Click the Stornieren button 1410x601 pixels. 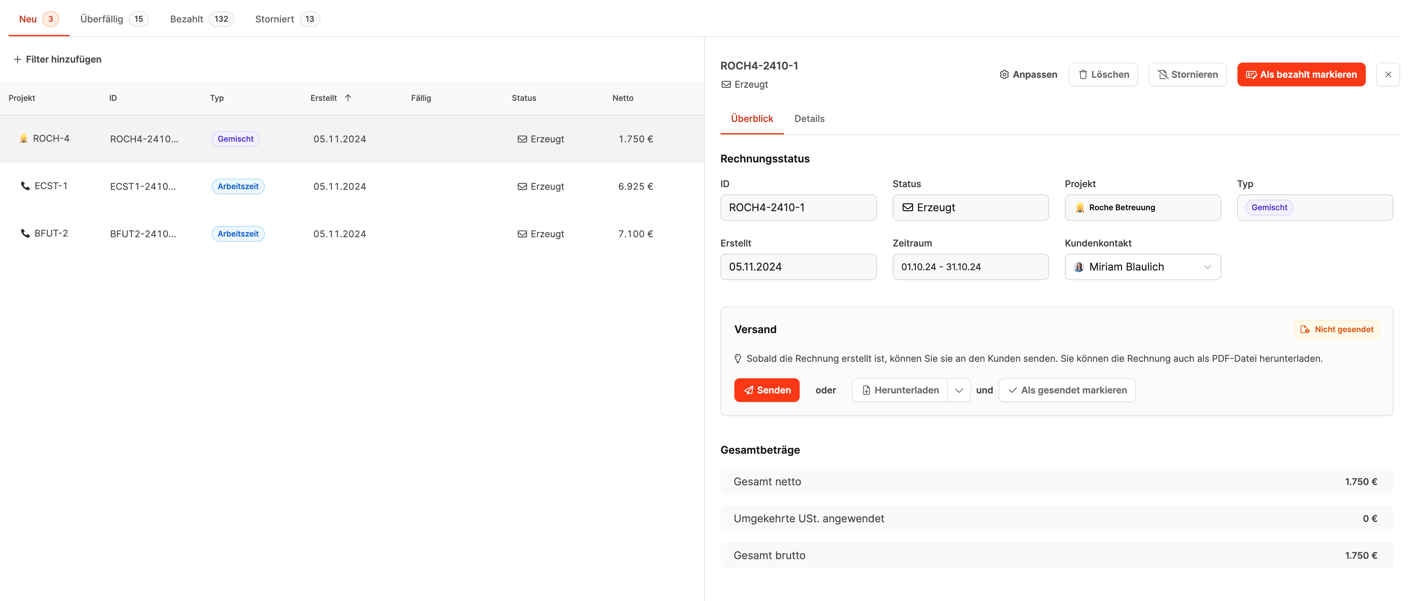click(1187, 74)
